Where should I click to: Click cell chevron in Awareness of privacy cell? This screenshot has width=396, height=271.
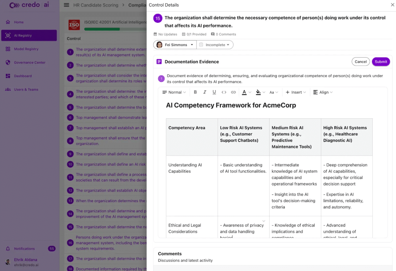click(264, 221)
